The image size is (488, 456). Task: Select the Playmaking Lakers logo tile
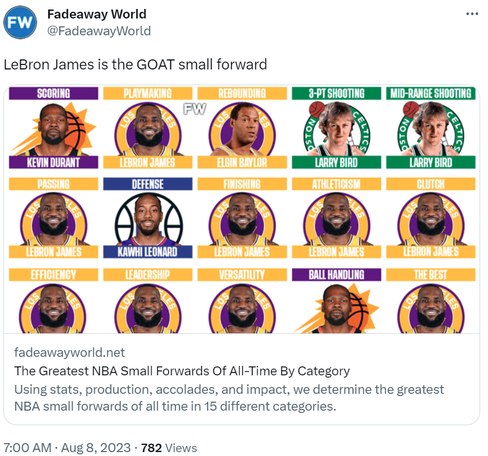pos(148,128)
